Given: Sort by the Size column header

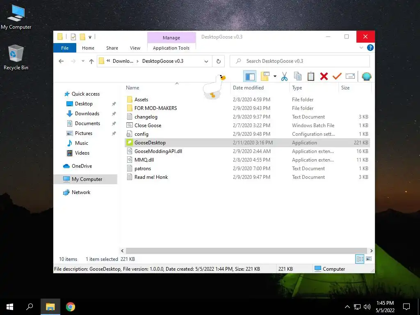Looking at the screenshot, I should pos(345,88).
